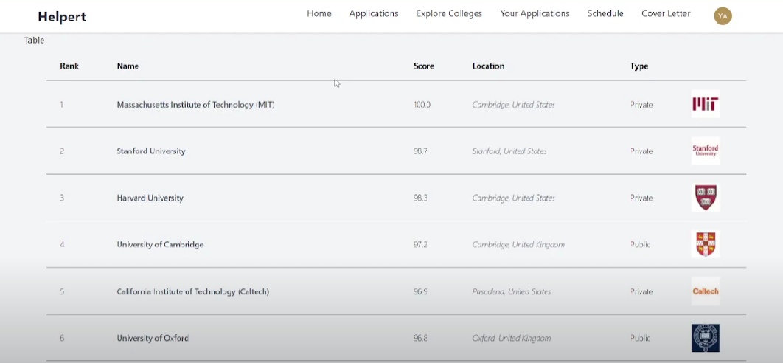Select the Stanford University name
783x363 pixels.
(151, 151)
